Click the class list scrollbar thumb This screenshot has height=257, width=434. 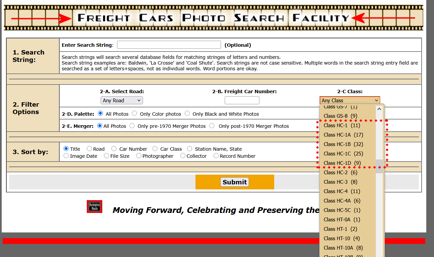tap(379, 166)
